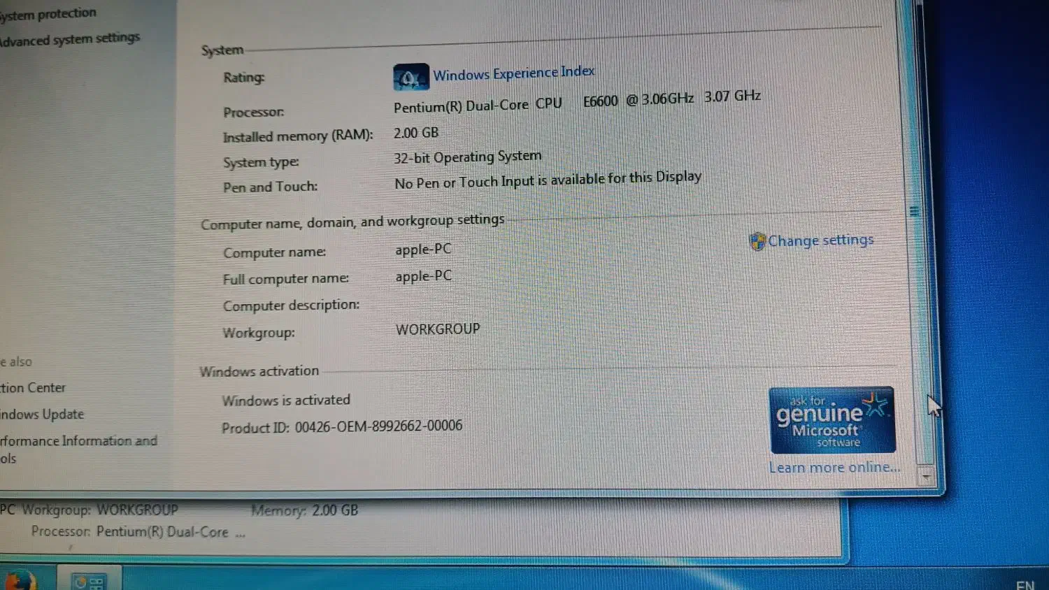Click the scrollbar down arrow in System window

pos(925,476)
